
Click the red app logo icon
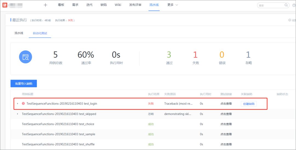(5, 5)
